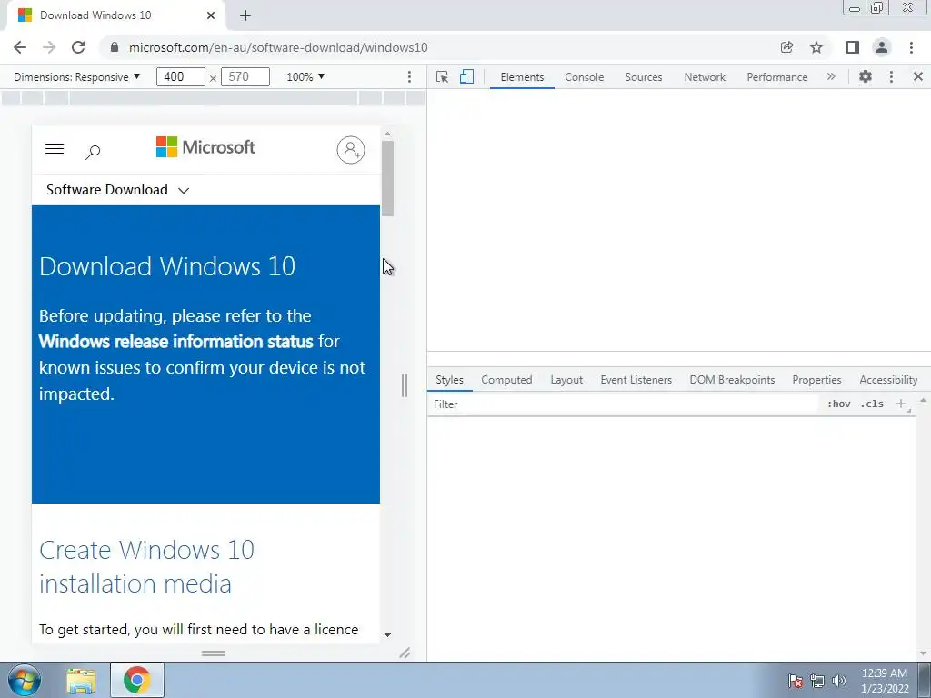This screenshot has height=698, width=931.
Task: Select the Properties sub-tab
Action: [816, 380]
